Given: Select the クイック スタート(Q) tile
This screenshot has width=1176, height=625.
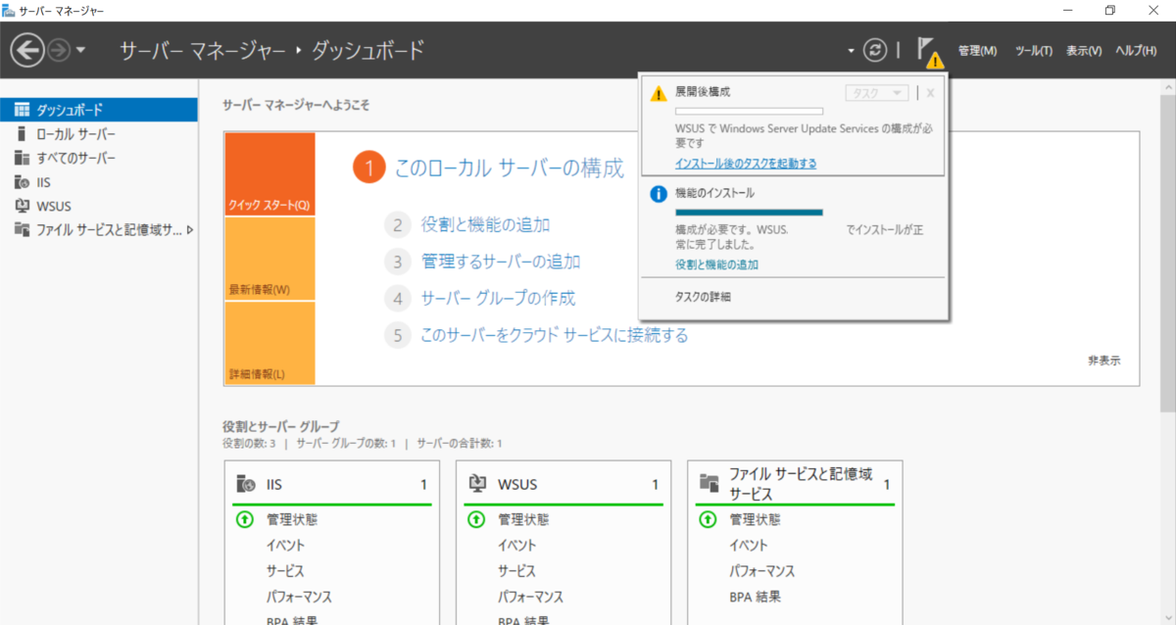Looking at the screenshot, I should click(x=269, y=174).
